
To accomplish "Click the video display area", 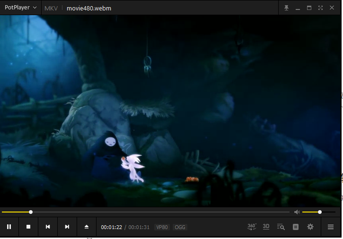I will pos(171,111).
